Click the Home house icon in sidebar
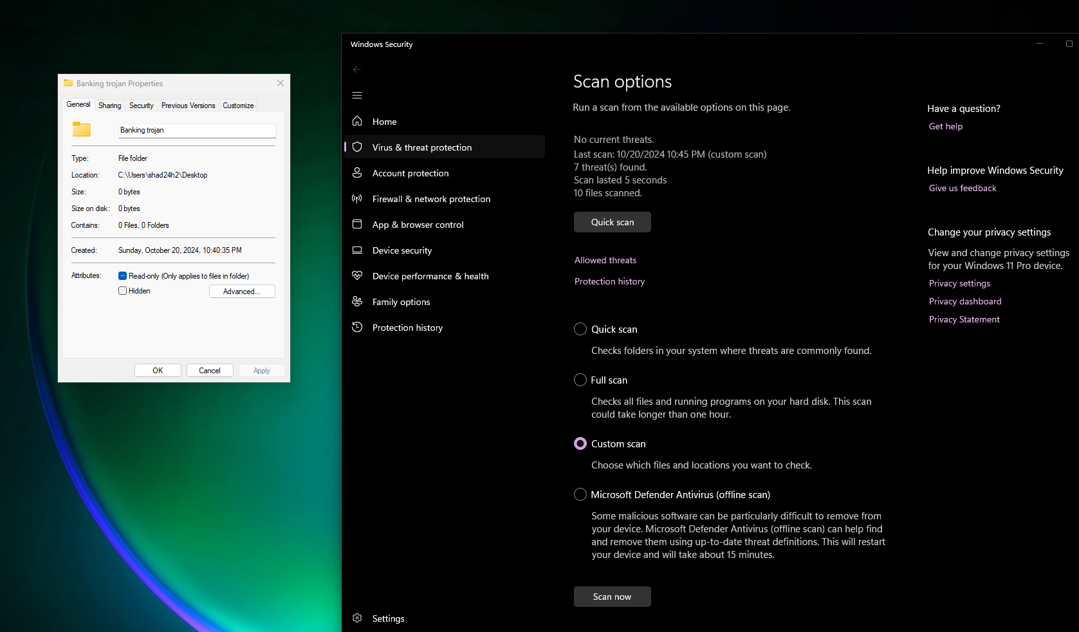The image size is (1079, 632). [357, 121]
